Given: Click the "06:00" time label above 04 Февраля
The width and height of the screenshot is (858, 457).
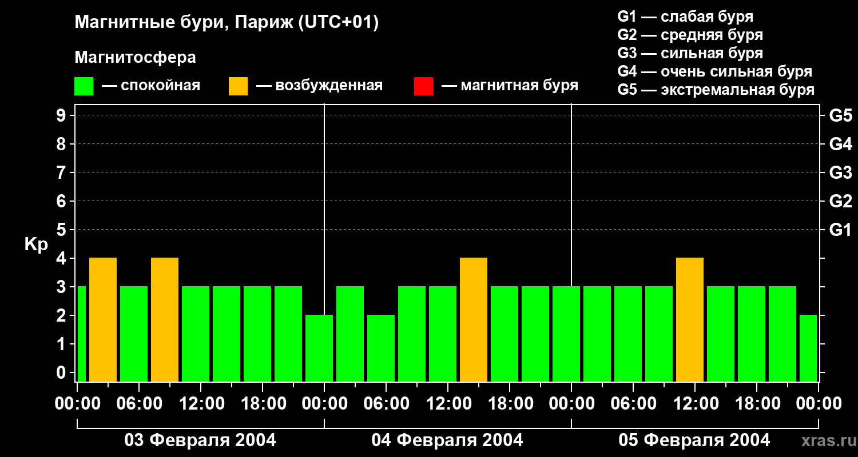Looking at the screenshot, I should pyautogui.click(x=387, y=404).
